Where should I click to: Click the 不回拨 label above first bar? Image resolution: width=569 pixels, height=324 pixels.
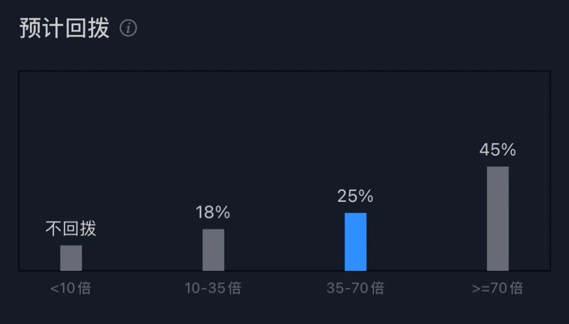[71, 229]
